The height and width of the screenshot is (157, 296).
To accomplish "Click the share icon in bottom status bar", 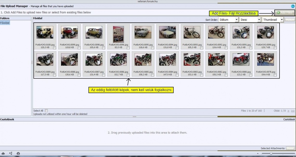I will click(x=11, y=154).
